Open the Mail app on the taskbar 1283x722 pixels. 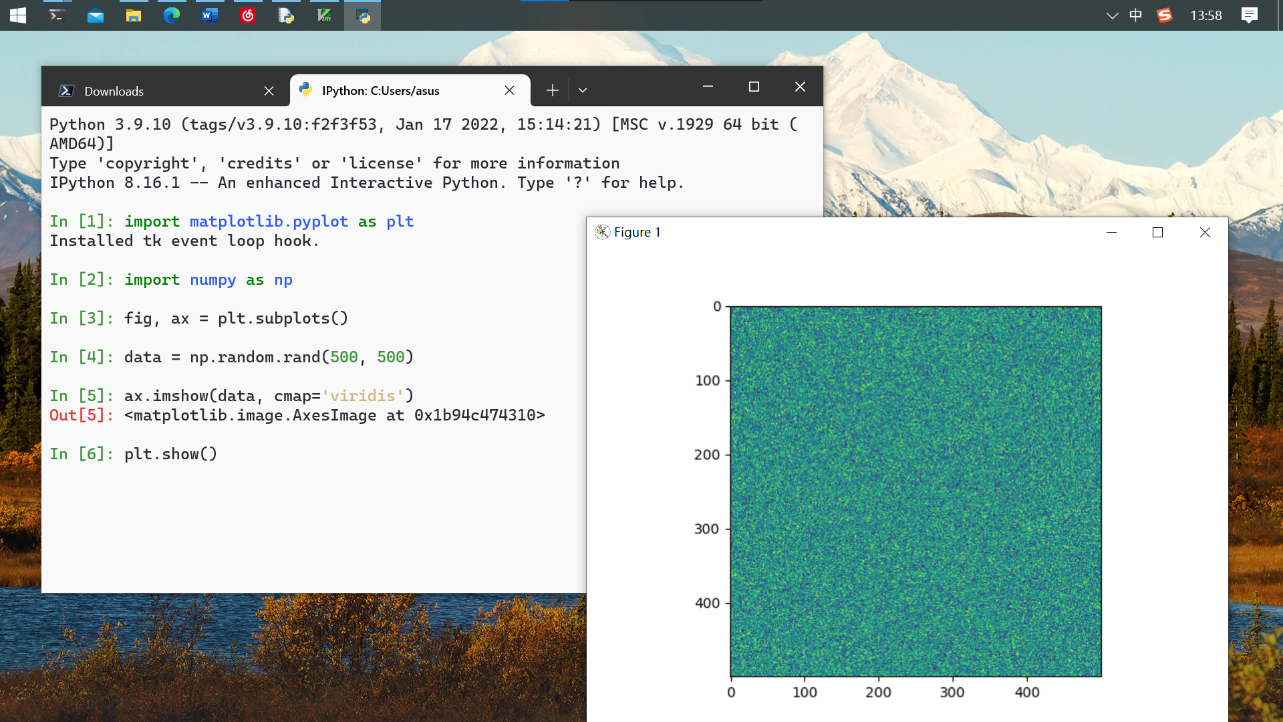96,15
